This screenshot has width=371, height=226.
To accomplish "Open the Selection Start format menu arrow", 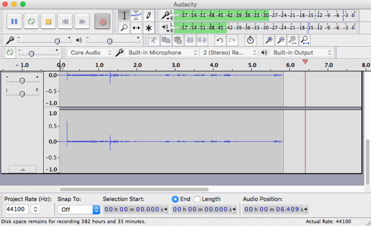I will tap(166, 209).
